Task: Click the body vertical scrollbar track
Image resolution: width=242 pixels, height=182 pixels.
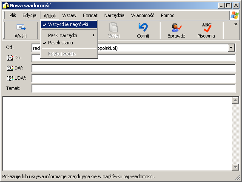Action: [236, 133]
